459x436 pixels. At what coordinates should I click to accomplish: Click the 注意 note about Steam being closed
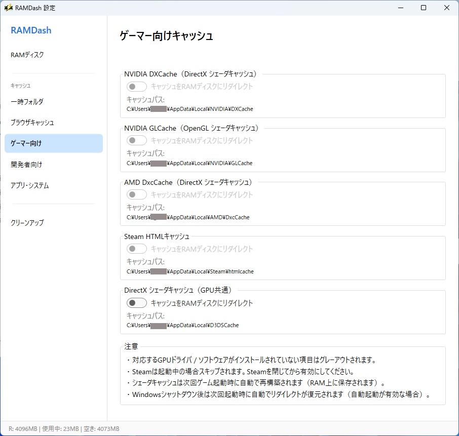(241, 372)
